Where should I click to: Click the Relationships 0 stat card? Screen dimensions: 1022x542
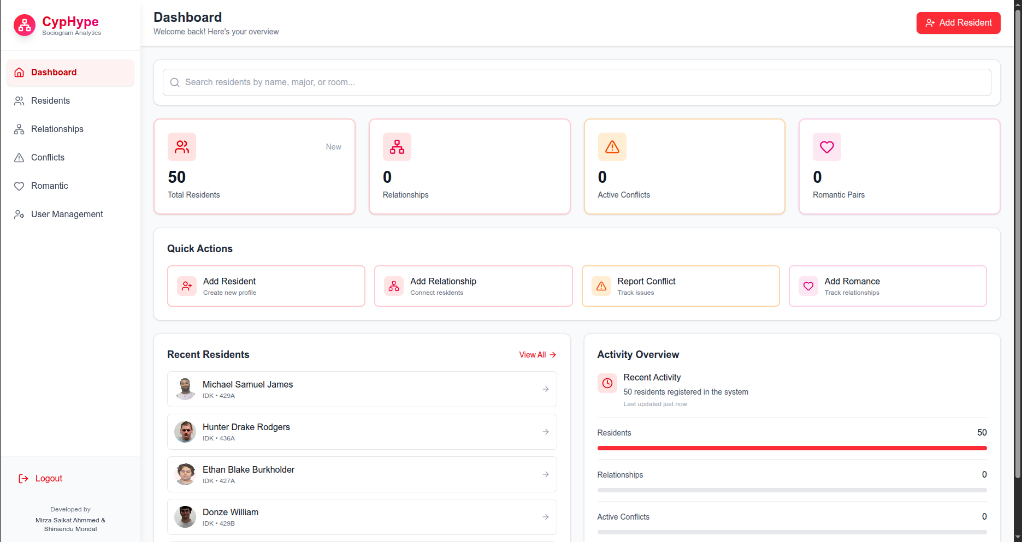click(470, 166)
